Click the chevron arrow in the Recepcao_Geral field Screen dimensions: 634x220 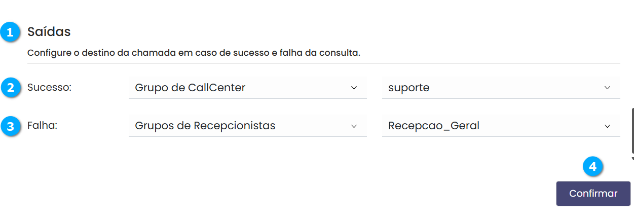[607, 126]
